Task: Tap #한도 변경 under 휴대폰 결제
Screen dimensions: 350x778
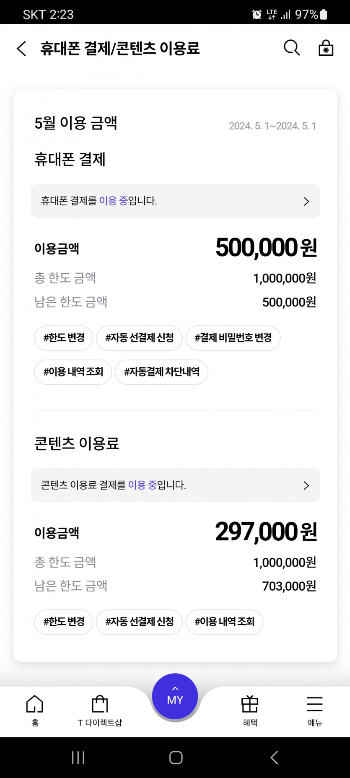Action: pyautogui.click(x=64, y=338)
